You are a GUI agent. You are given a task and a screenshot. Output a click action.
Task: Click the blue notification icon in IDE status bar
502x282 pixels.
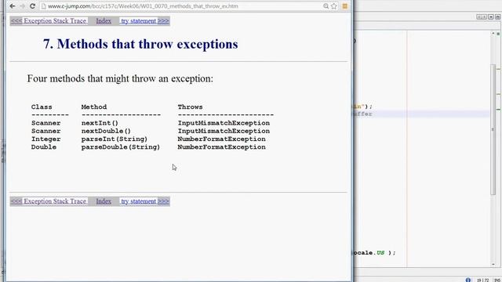coord(468,280)
